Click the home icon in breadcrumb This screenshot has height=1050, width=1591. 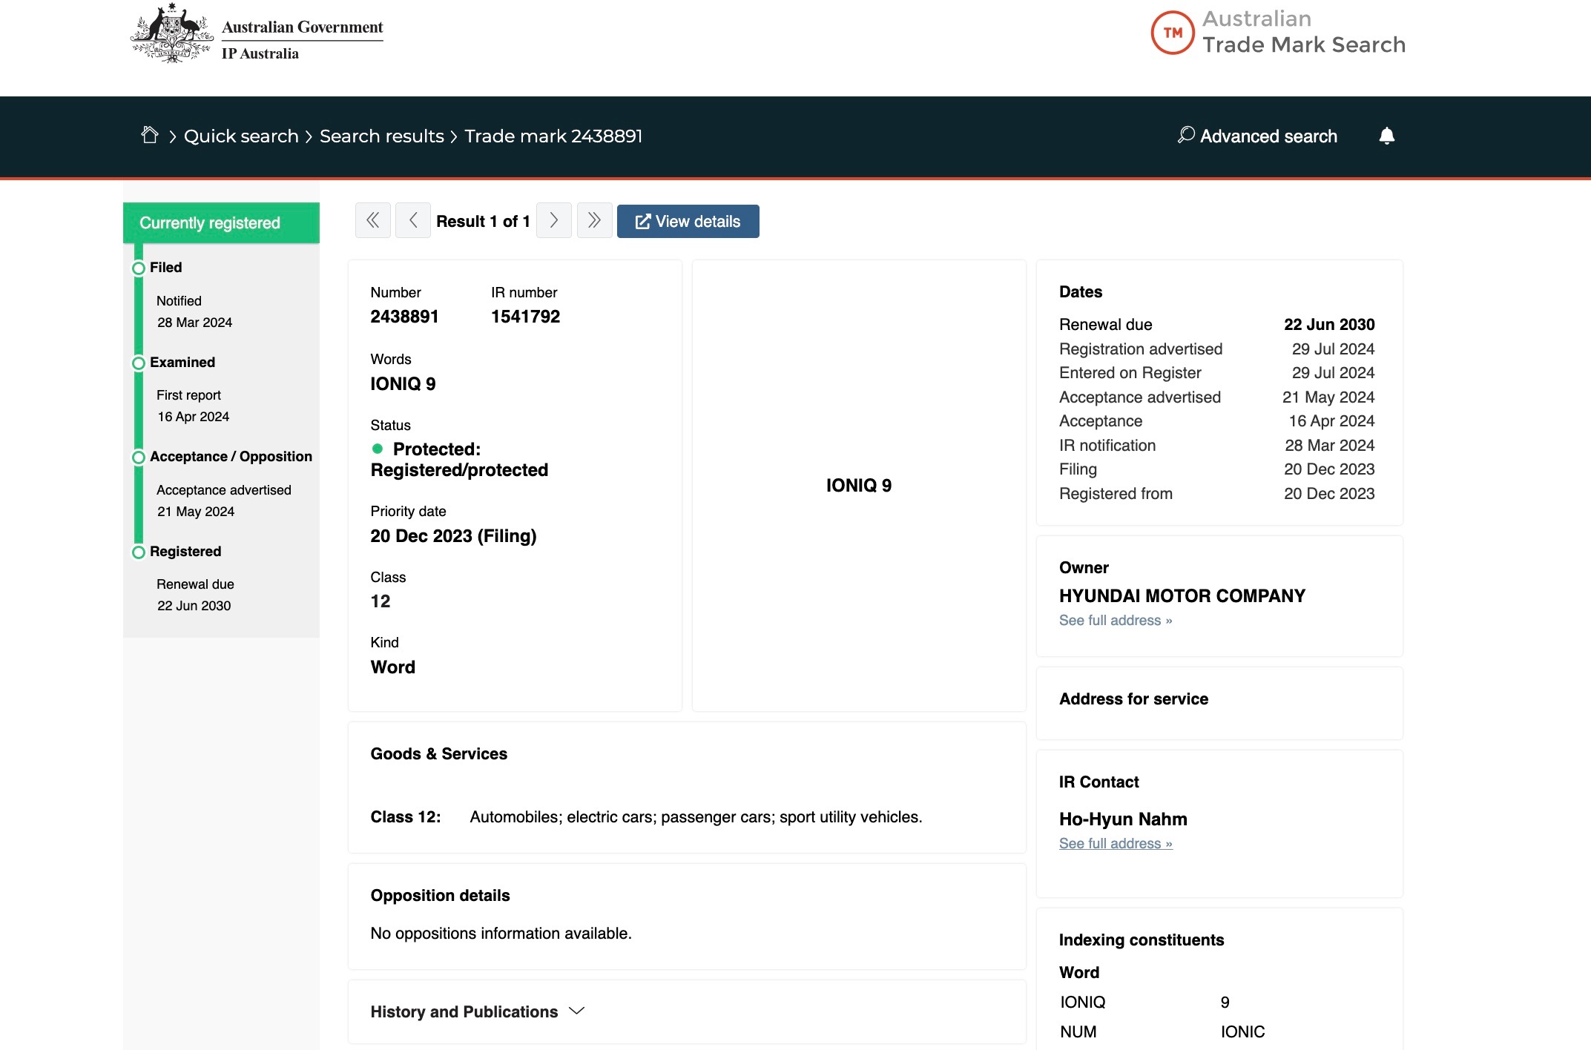(150, 135)
